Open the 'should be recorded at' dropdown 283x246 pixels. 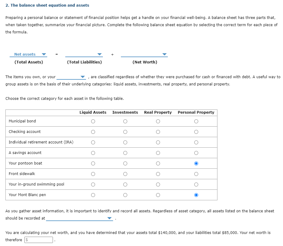(109, 218)
